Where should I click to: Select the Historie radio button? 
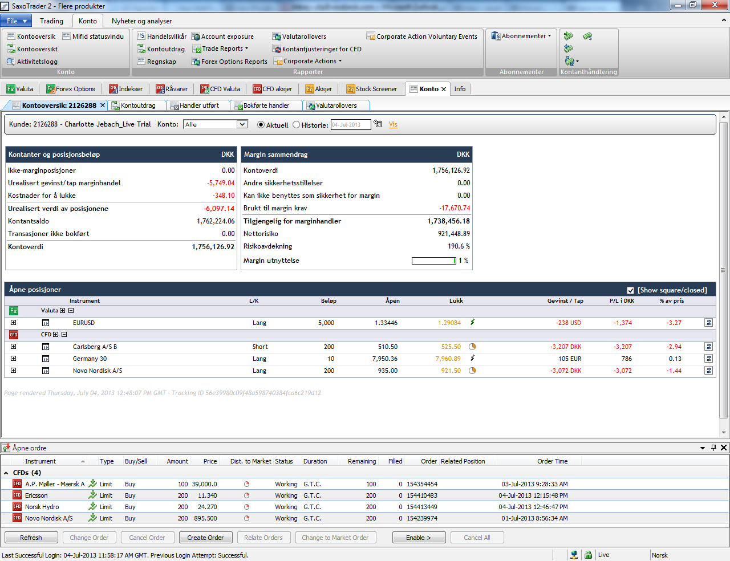coord(296,125)
